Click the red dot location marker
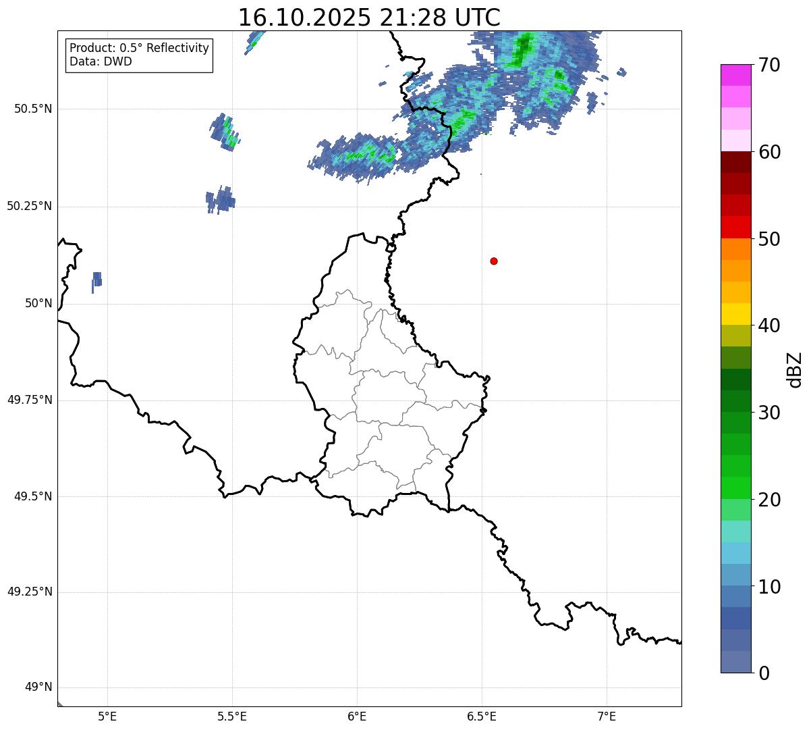Viewport: 811px width, 730px height. (x=494, y=261)
